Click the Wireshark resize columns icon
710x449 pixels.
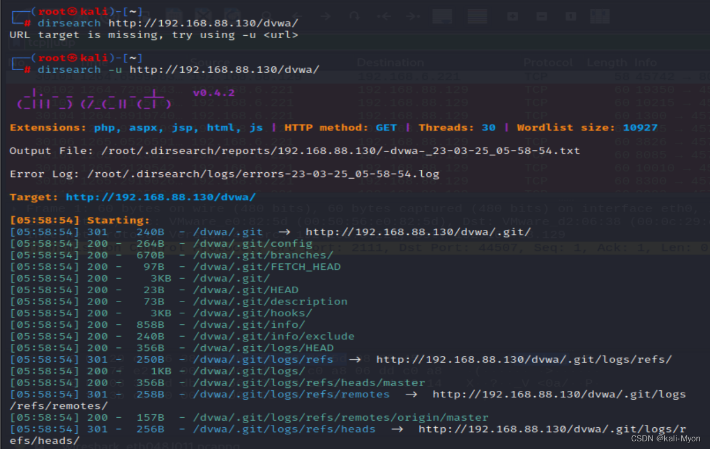[599, 16]
